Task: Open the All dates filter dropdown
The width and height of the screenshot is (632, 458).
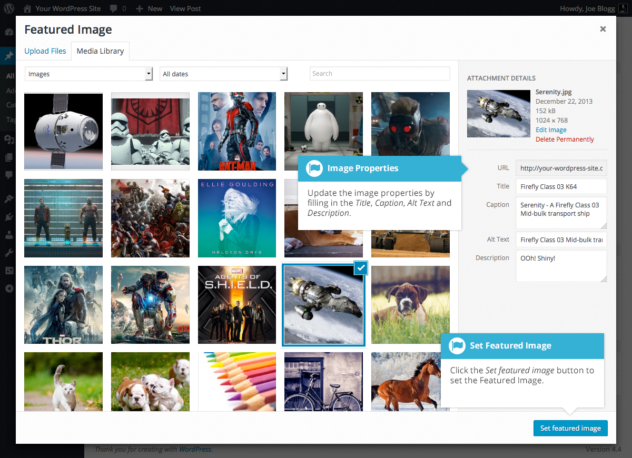Action: [x=224, y=74]
